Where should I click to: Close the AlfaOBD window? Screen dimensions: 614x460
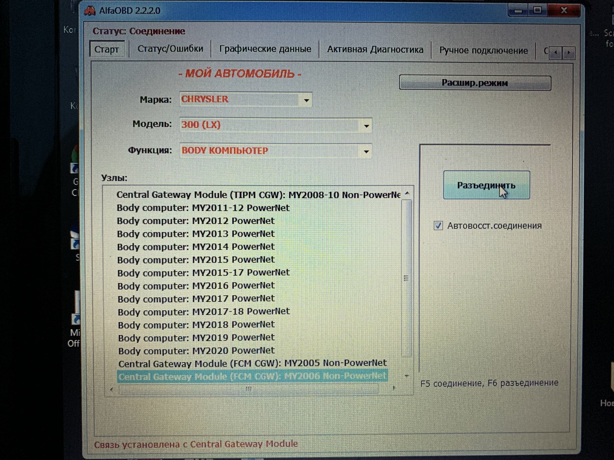click(x=564, y=10)
